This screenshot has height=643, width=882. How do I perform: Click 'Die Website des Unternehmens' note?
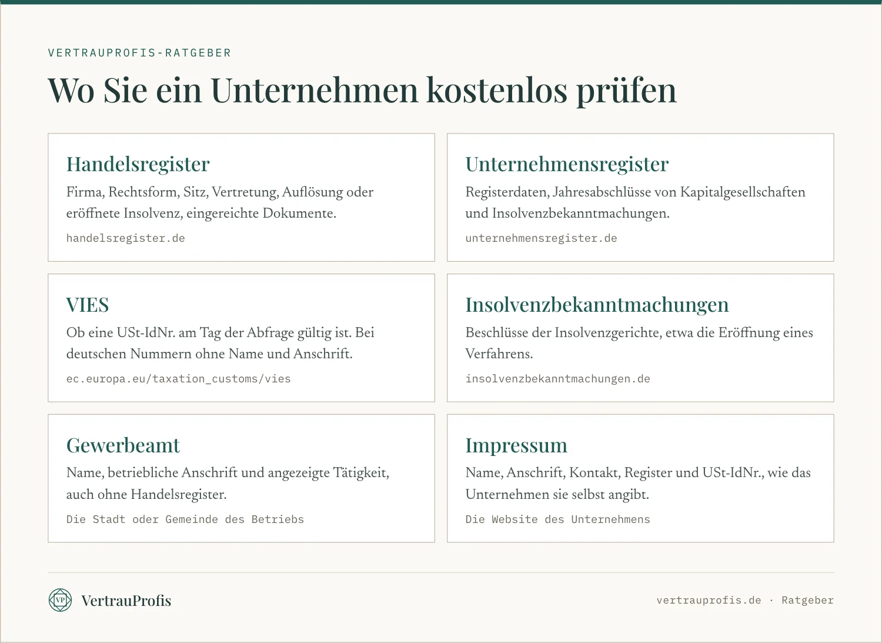[x=558, y=519]
